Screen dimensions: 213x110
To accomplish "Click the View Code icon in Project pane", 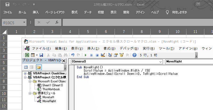I will [x=26, y=67].
